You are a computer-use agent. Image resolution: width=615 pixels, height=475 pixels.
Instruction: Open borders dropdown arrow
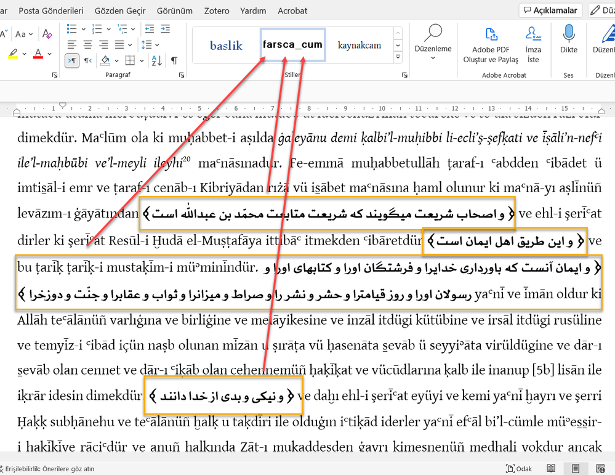[x=142, y=61]
